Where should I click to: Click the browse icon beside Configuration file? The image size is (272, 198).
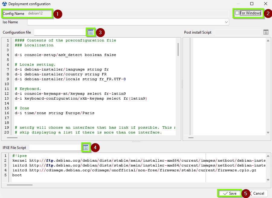point(90,32)
